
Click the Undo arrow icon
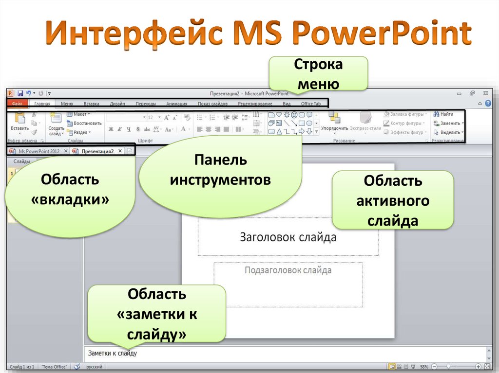(x=29, y=93)
